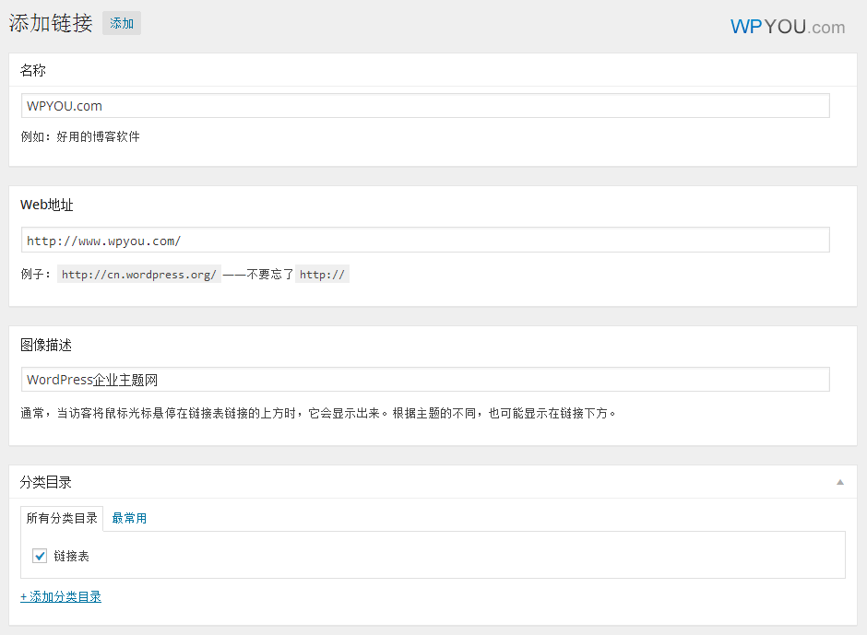The height and width of the screenshot is (635, 867).
Task: Switch to the 所有分类目录 tab
Action: pos(62,518)
